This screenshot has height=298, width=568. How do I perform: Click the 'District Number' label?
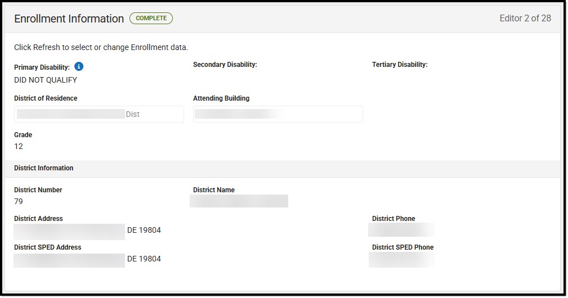point(38,190)
